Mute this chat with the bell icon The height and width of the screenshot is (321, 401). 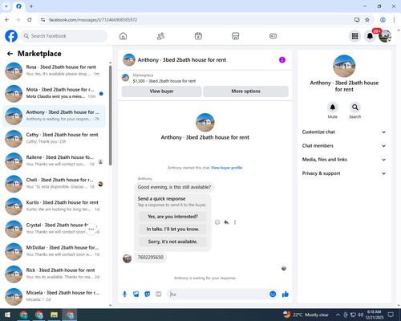coord(332,108)
